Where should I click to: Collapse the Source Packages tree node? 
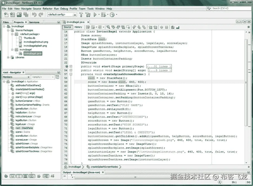8,30
